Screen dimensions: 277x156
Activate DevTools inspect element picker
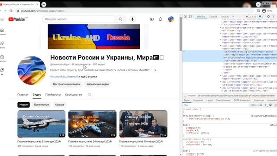pos(185,16)
